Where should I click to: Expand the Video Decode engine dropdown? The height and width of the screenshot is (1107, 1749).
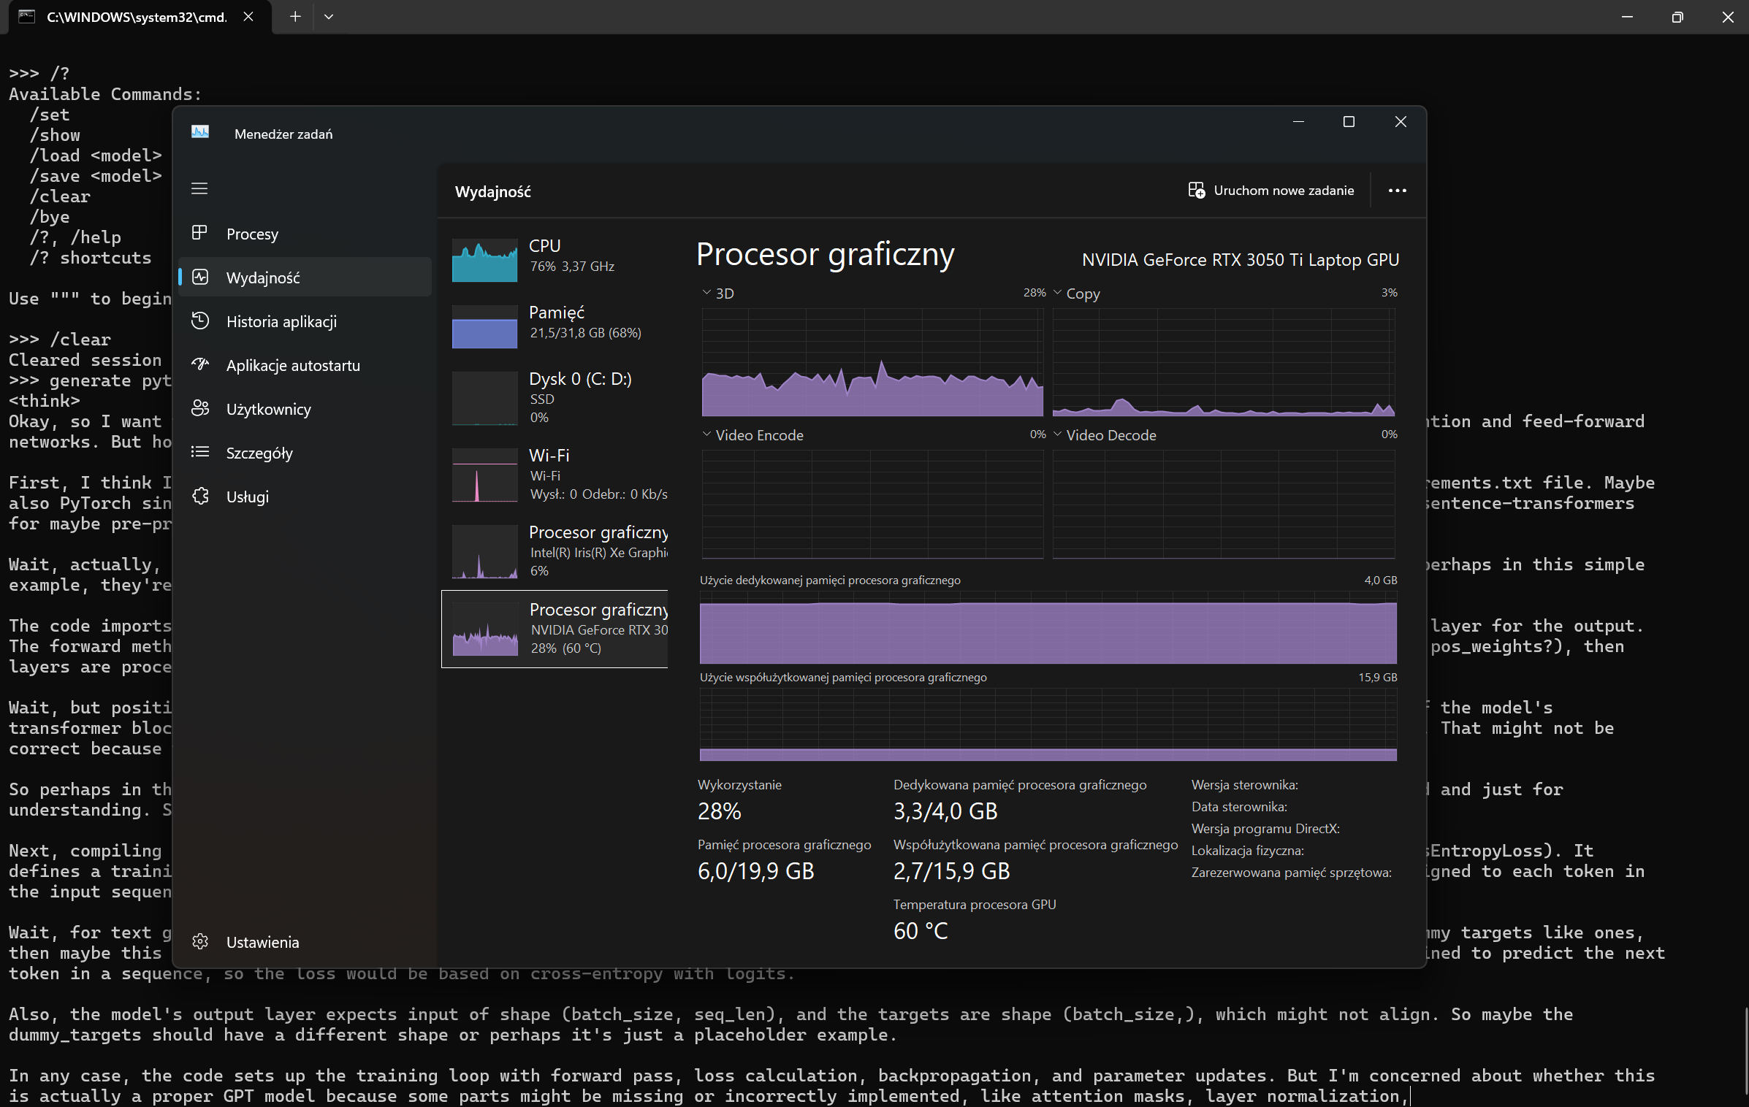[x=1057, y=434]
